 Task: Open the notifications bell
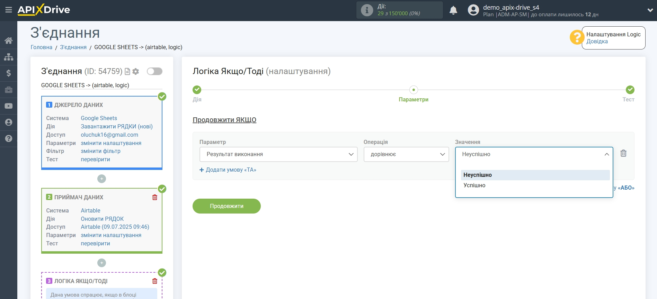point(453,10)
